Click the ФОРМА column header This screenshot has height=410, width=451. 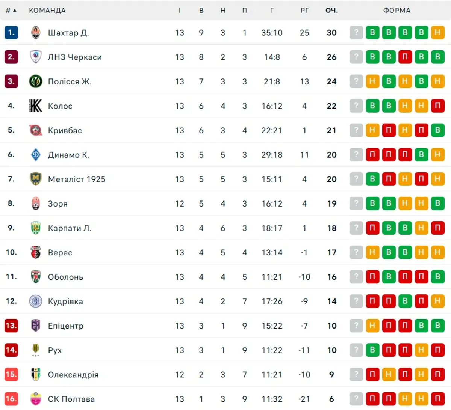[397, 11]
